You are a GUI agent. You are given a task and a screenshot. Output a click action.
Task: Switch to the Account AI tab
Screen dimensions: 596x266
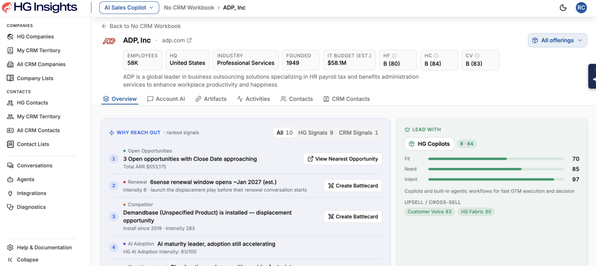coord(166,99)
